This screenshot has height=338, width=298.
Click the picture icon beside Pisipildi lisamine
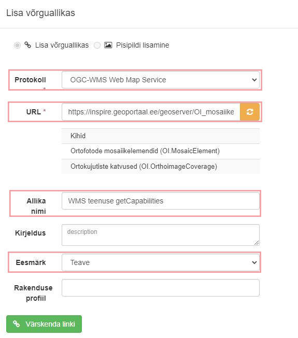[x=108, y=45]
